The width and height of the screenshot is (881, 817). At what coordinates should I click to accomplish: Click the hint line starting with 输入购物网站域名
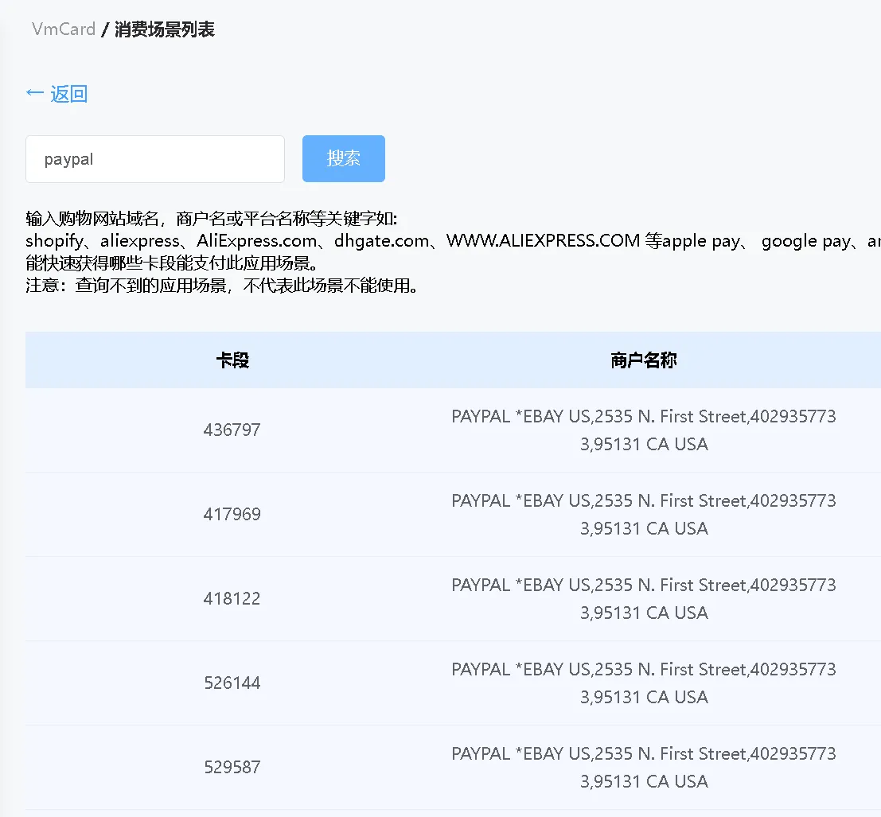(211, 219)
